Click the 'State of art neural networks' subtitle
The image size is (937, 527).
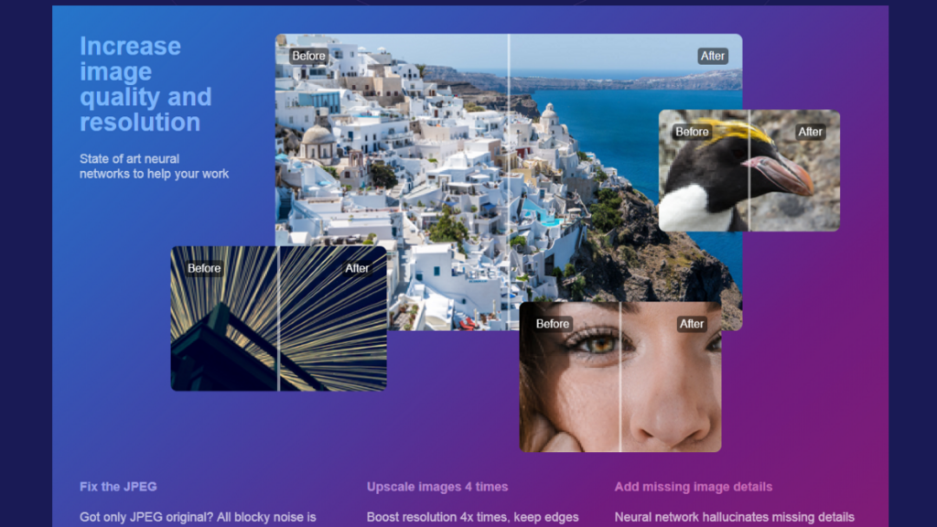click(154, 167)
